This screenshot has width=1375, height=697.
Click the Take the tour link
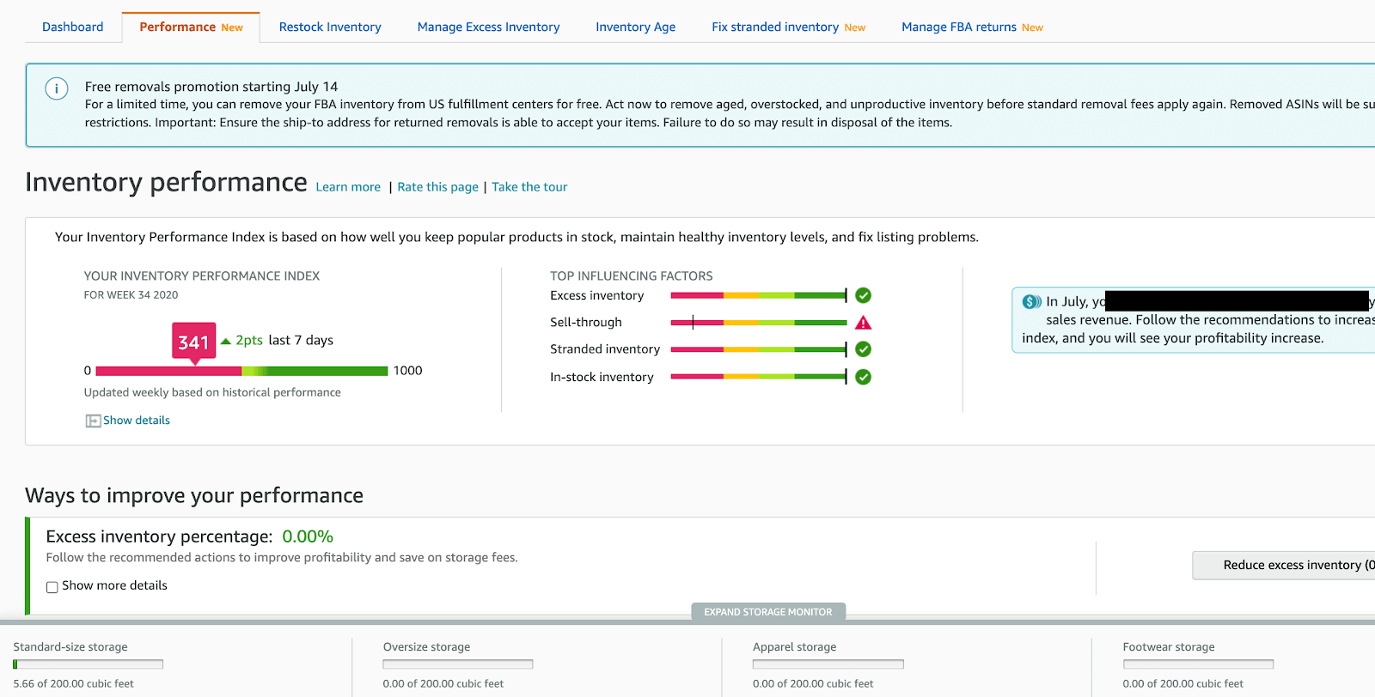pos(529,187)
